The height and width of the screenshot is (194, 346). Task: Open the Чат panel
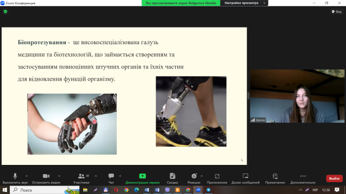point(111,178)
